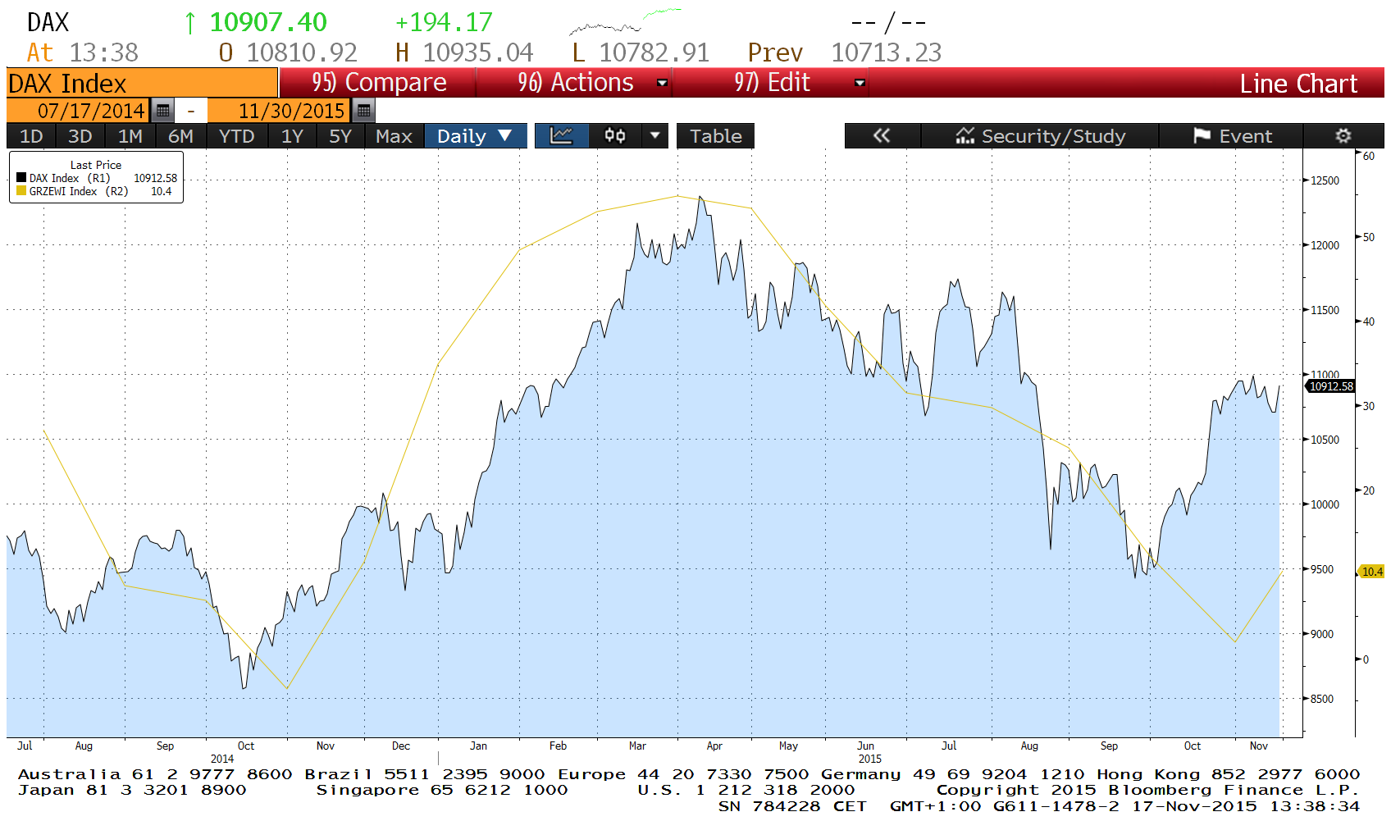The width and height of the screenshot is (1391, 821).
Task: Click the 95) Compare button
Action: coord(378,83)
